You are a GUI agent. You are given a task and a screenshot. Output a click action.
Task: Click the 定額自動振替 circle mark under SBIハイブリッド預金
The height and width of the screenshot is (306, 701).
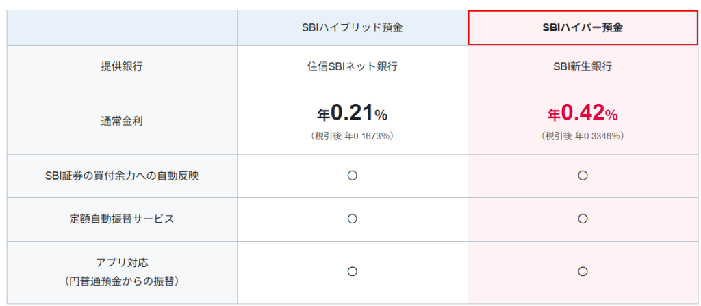click(x=352, y=219)
